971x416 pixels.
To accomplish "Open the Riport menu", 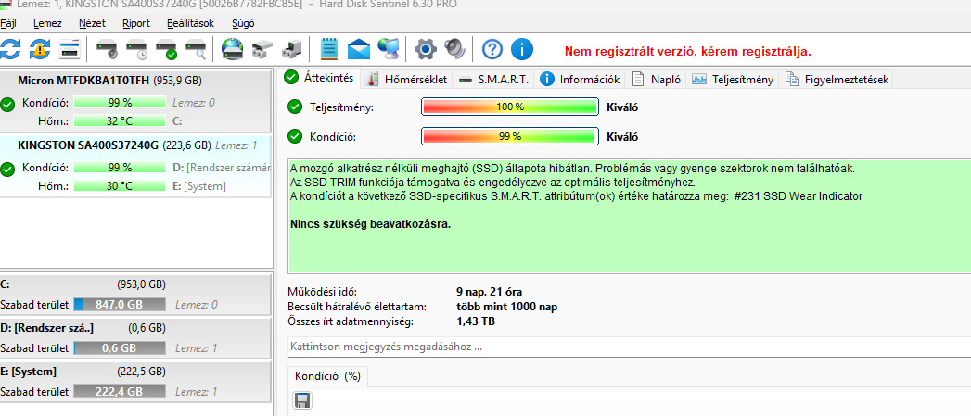I will pyautogui.click(x=136, y=23).
